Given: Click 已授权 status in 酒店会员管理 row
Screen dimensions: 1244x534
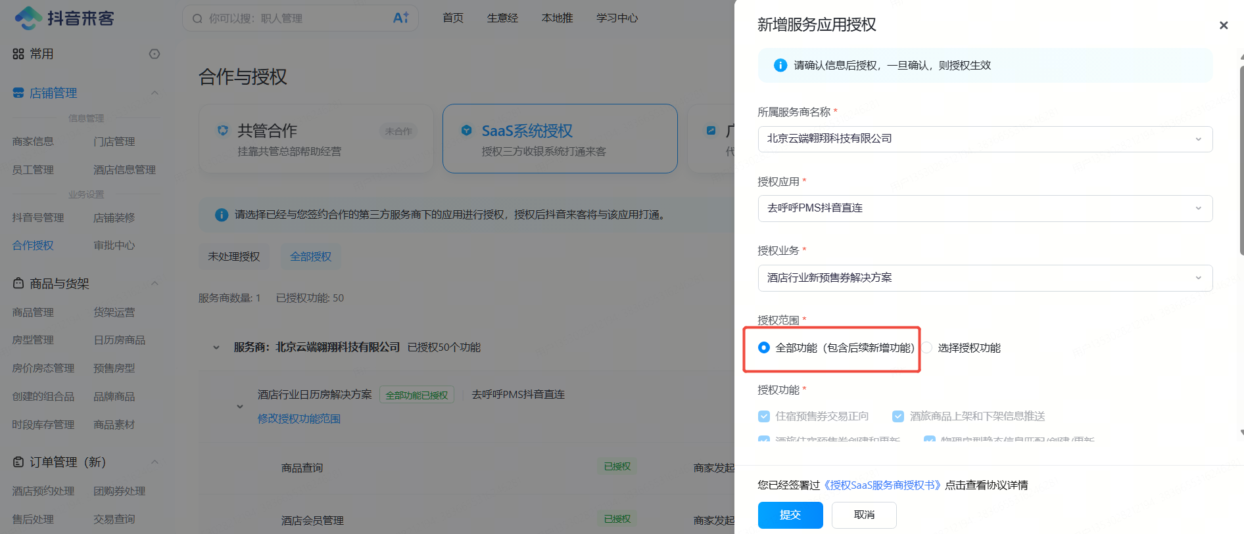Looking at the screenshot, I should pos(617,519).
